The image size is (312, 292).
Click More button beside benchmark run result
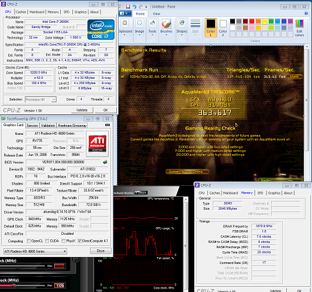click(x=294, y=77)
